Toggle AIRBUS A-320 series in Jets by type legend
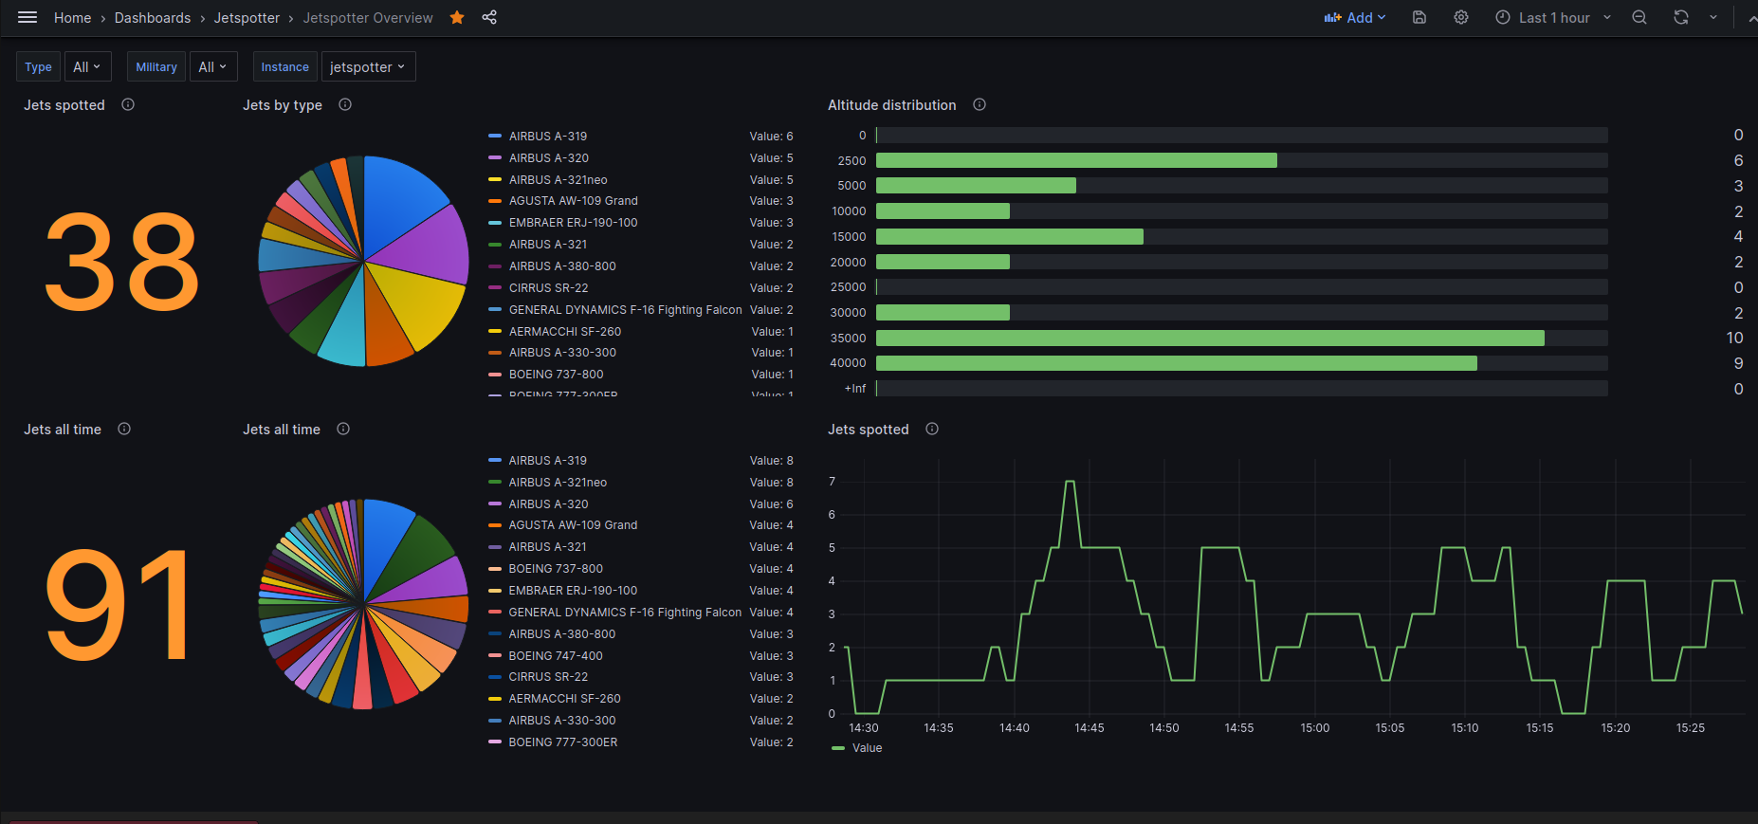The image size is (1758, 824). pyautogui.click(x=549, y=158)
